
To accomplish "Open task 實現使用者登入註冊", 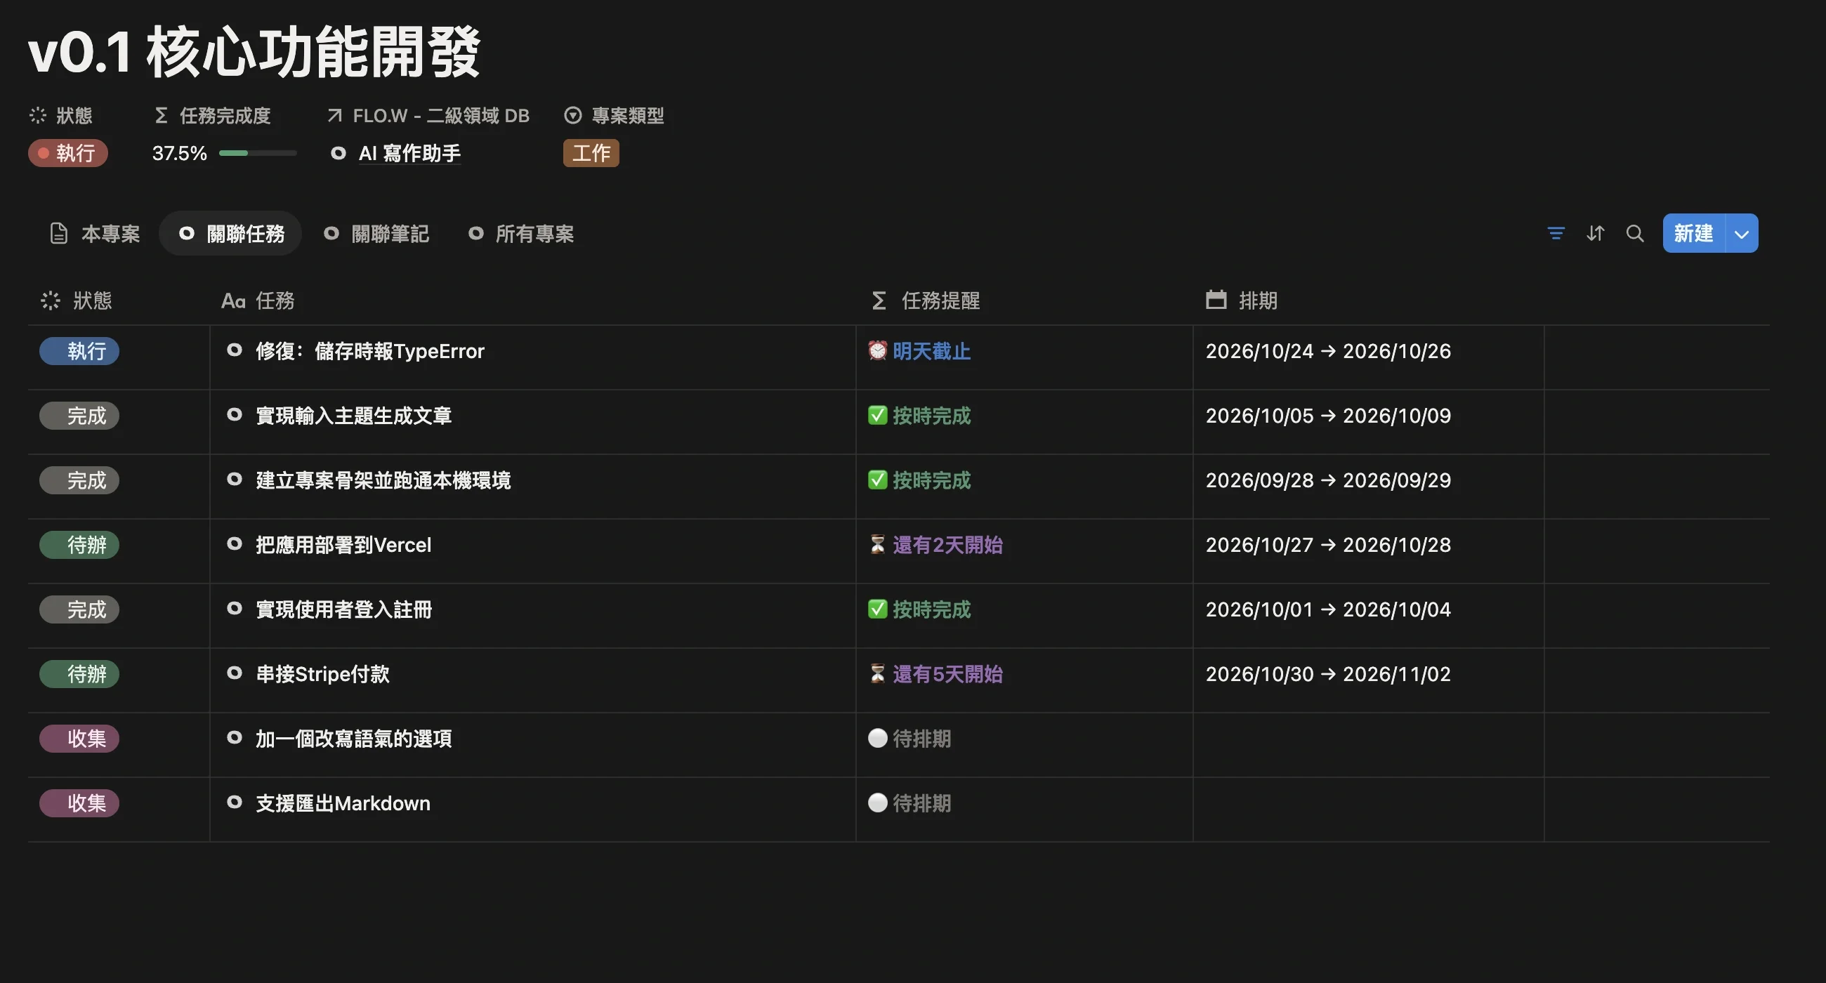I will point(344,609).
